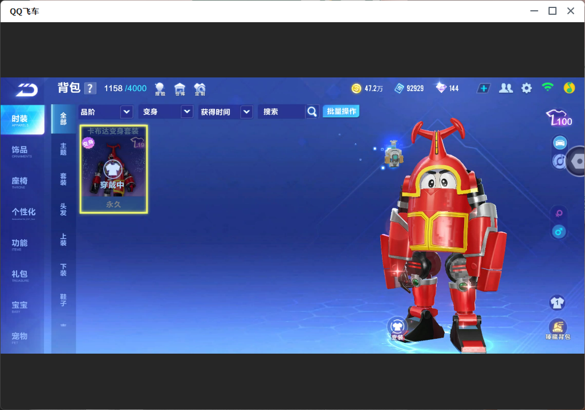Click the 搜索 search input field
Viewport: 585px width, 410px height.
click(x=281, y=112)
